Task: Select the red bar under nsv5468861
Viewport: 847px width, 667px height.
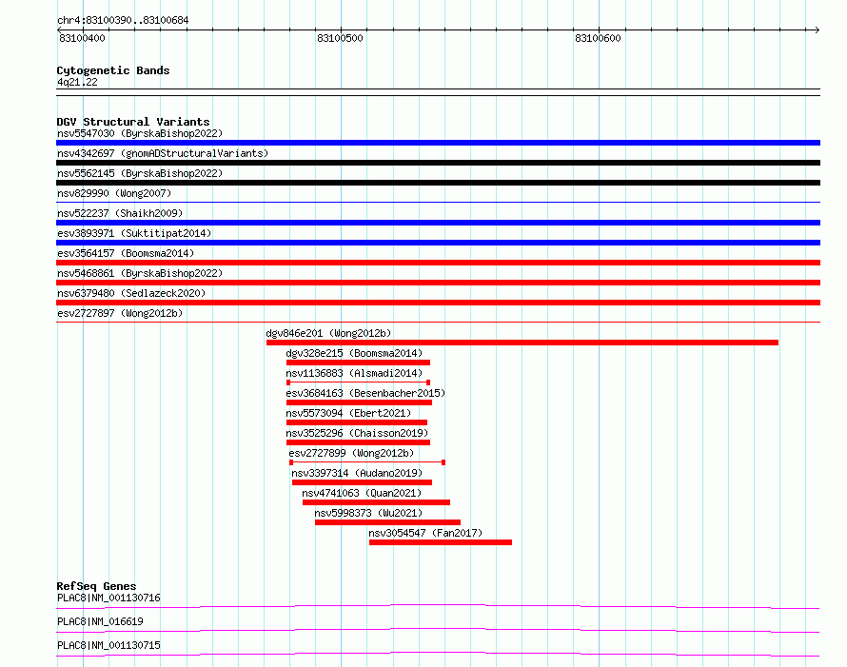Action: (x=438, y=283)
